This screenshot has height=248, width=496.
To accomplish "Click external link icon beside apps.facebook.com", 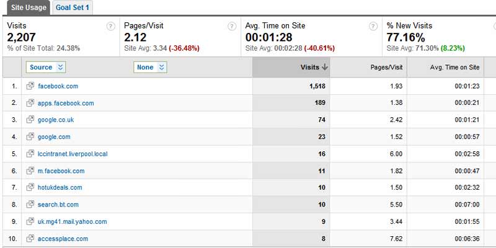I will coord(30,103).
